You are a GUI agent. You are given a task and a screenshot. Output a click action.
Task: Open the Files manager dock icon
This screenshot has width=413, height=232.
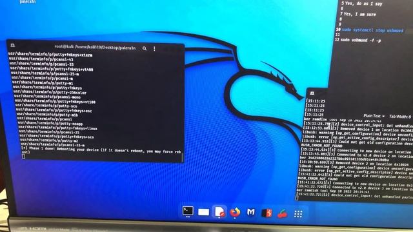[203, 212]
